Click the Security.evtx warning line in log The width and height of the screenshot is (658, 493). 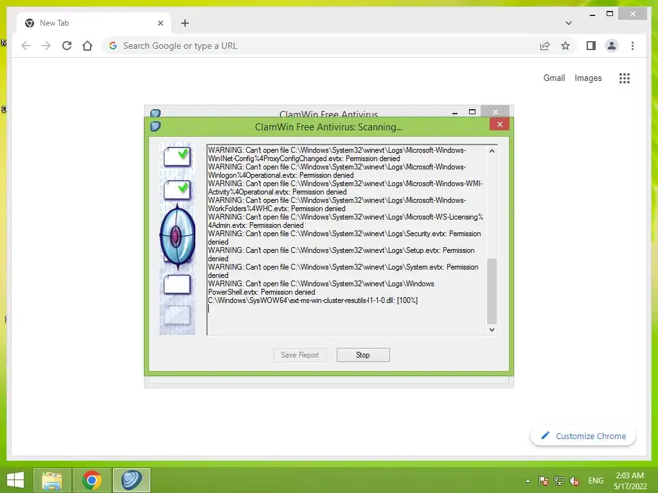coord(344,238)
